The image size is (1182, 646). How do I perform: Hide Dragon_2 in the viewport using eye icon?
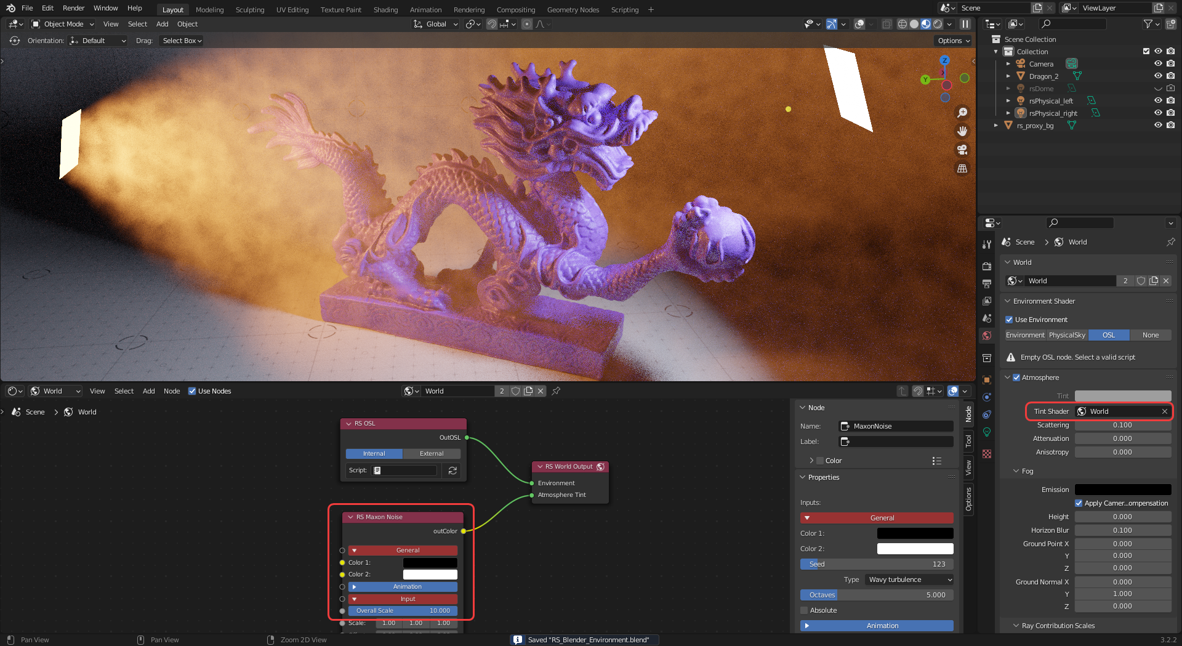click(1158, 76)
